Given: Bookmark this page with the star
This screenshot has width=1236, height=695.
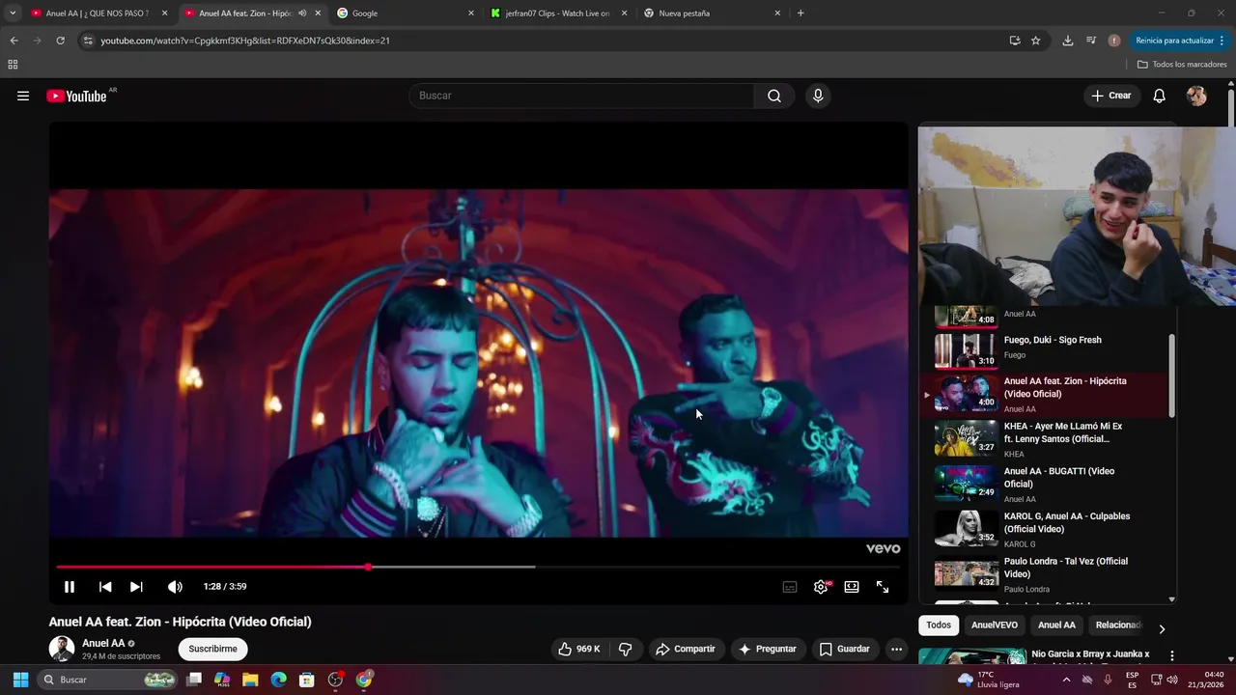Looking at the screenshot, I should (1036, 41).
